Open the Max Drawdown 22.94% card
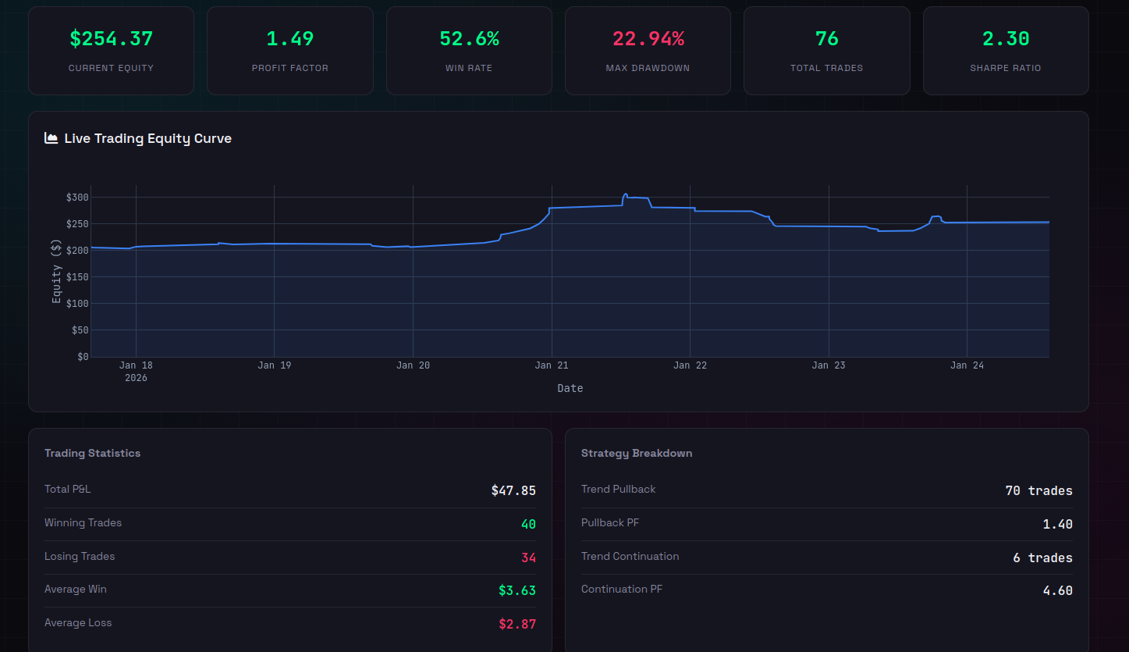The width and height of the screenshot is (1129, 652). 648,51
